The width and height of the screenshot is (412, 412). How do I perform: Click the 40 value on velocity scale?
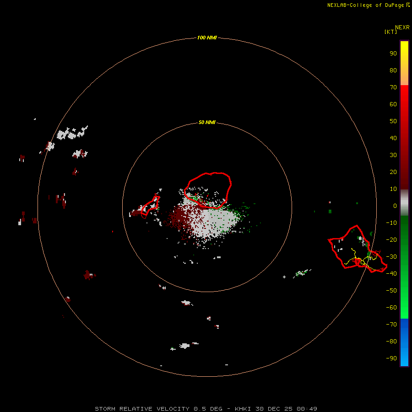[393, 138]
